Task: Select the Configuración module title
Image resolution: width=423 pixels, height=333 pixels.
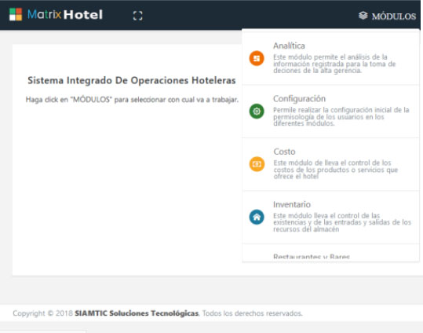Action: coord(299,99)
